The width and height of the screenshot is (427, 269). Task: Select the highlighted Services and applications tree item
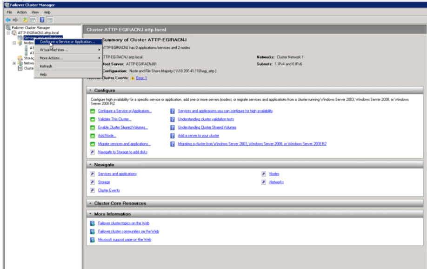pos(43,38)
